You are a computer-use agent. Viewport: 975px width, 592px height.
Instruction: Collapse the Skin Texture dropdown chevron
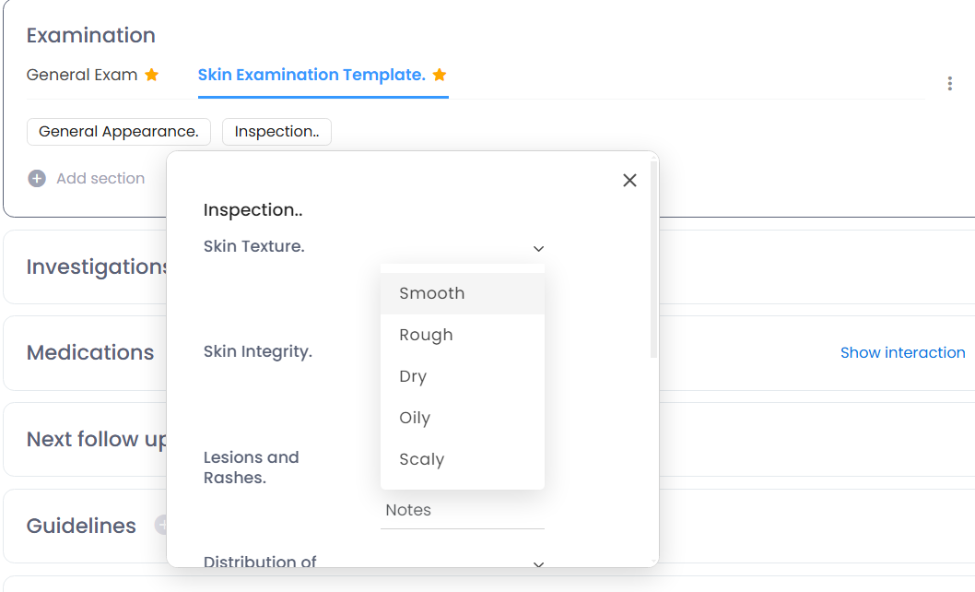(539, 248)
